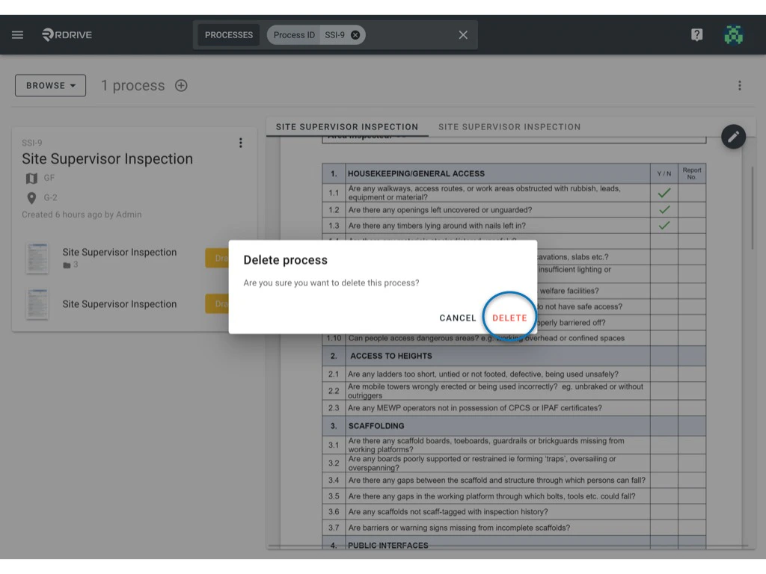The width and height of the screenshot is (766, 574).
Task: Open the process card options menu
Action: 241,143
